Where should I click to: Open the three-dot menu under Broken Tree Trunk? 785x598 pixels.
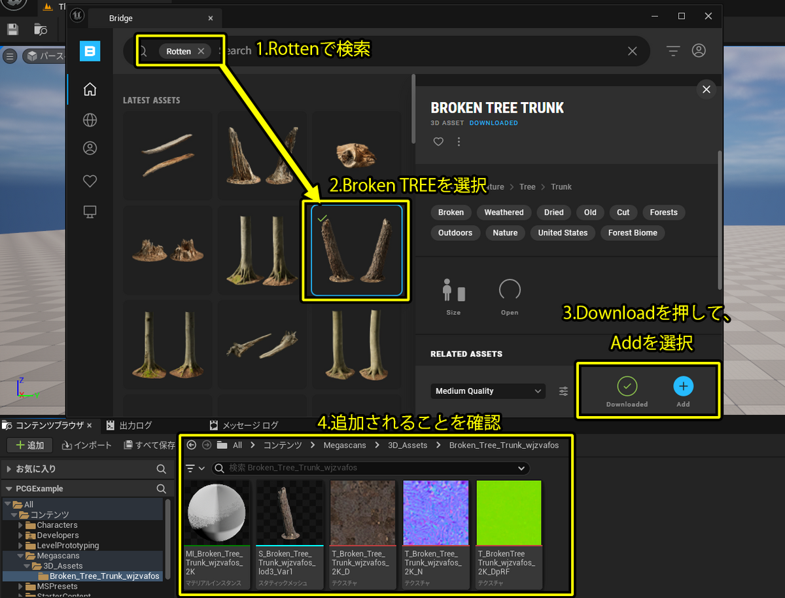459,141
